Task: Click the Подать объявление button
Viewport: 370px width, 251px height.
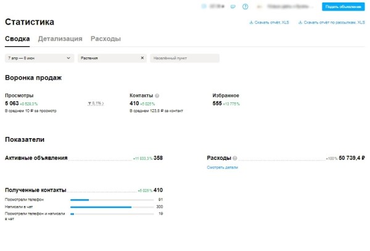Action: pos(343,7)
